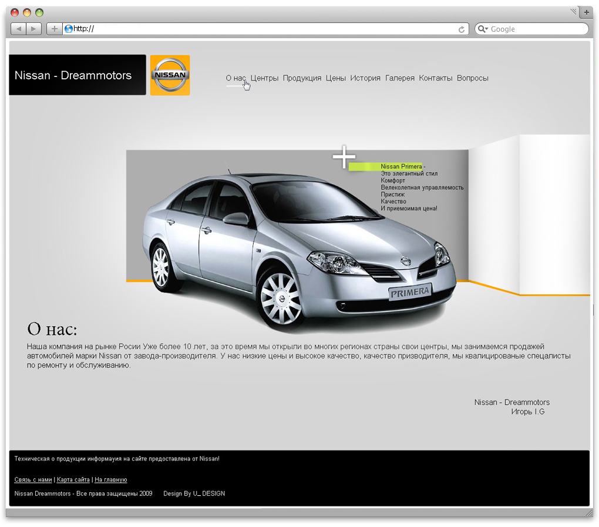The height and width of the screenshot is (527, 599).
Task: Reload the page with the refresh icon
Action: 462,29
